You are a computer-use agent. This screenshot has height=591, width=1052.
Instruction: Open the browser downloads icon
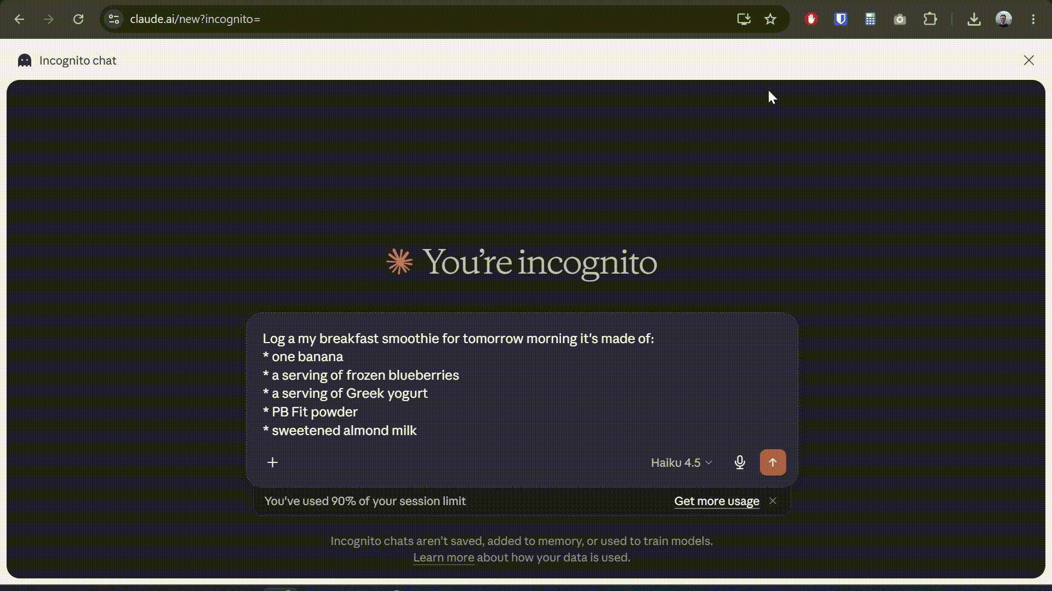pos(974,19)
